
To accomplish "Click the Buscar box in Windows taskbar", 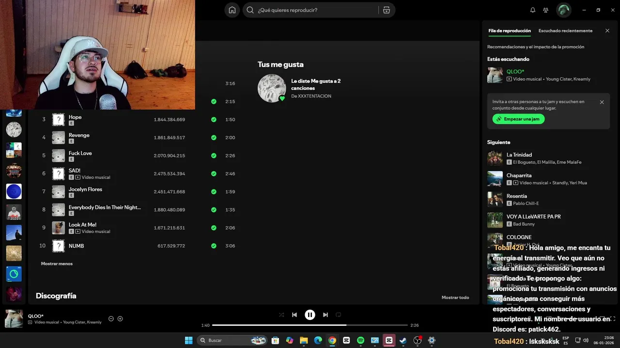I will (x=233, y=340).
